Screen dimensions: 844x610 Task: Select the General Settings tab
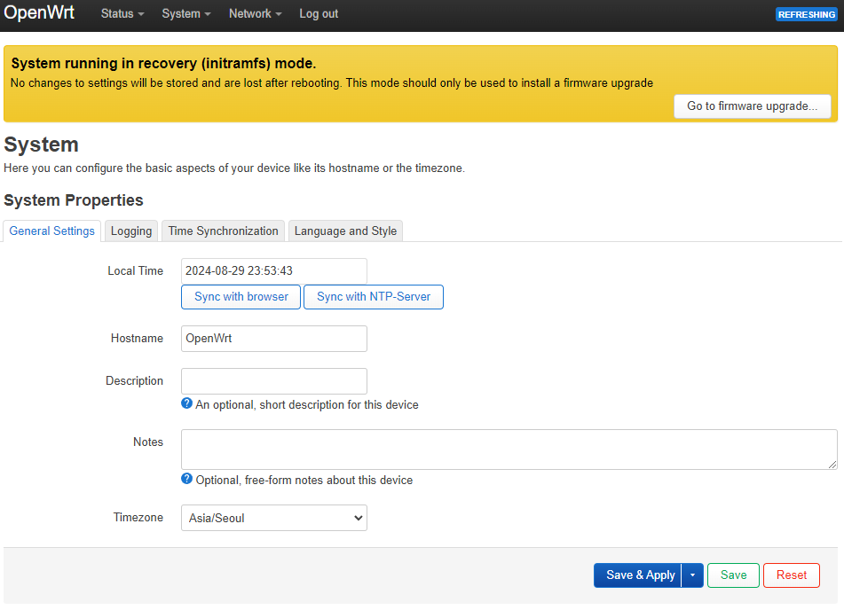coord(51,231)
